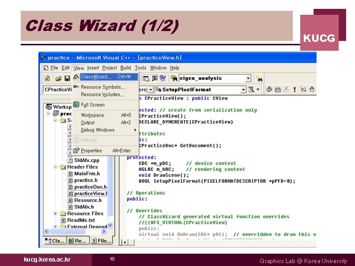This screenshot has height=266, width=355.
Task: Click workspace horizontal scrollbar right arrow
Action: pyautogui.click(x=104, y=231)
